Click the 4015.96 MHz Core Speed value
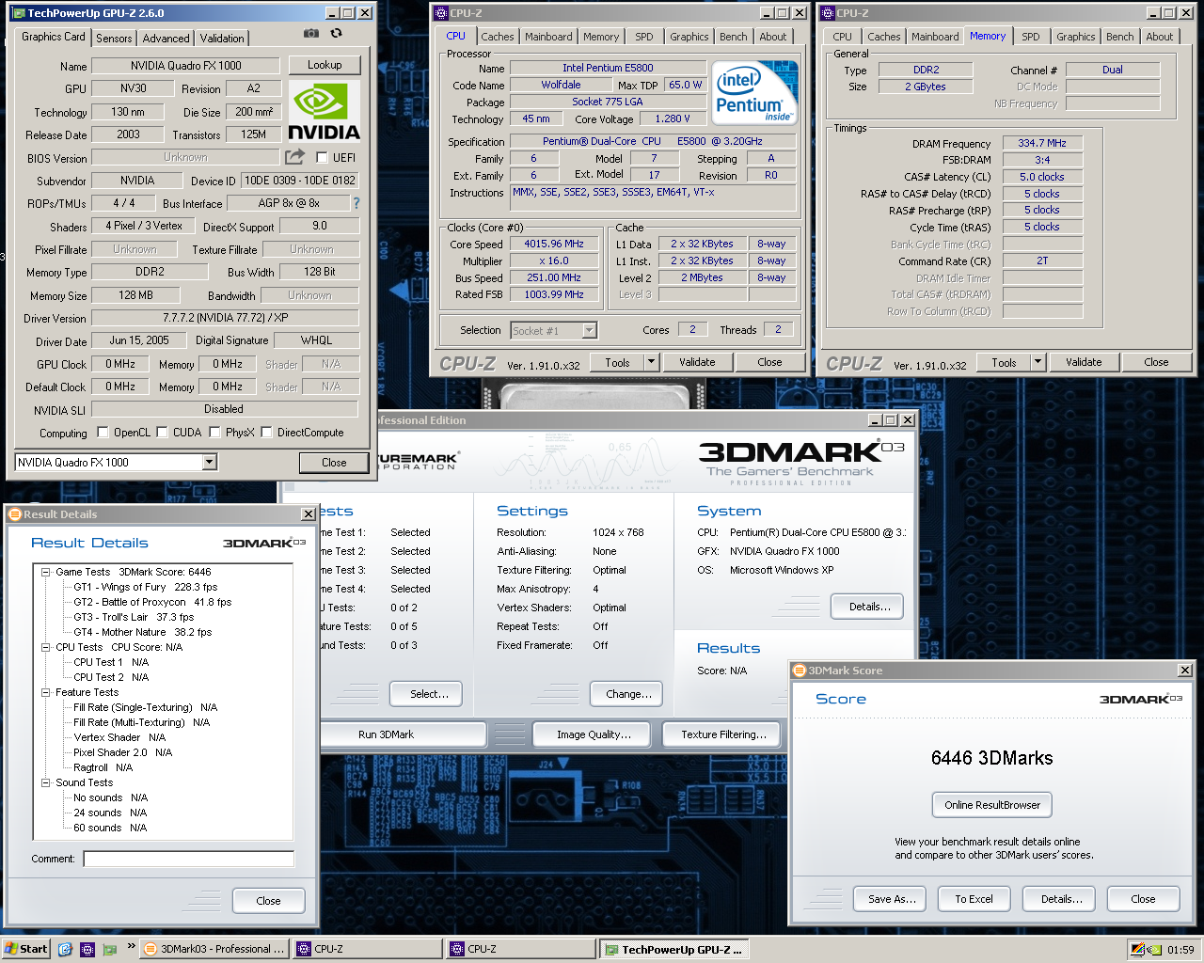Viewport: 1204px width, 963px height. click(554, 244)
